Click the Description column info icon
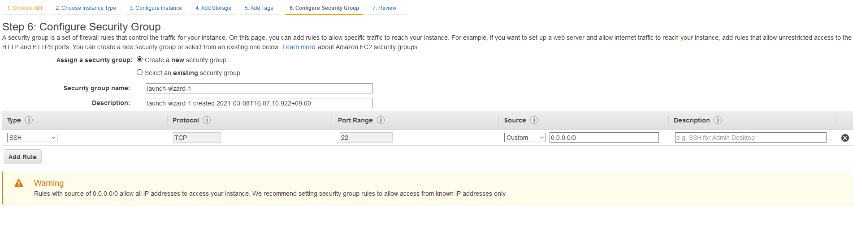 [718, 120]
